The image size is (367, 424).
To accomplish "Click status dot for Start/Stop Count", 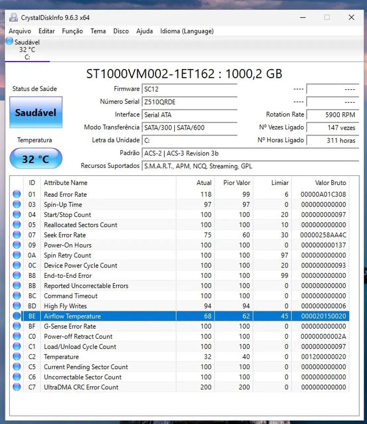I will pyautogui.click(x=17, y=214).
